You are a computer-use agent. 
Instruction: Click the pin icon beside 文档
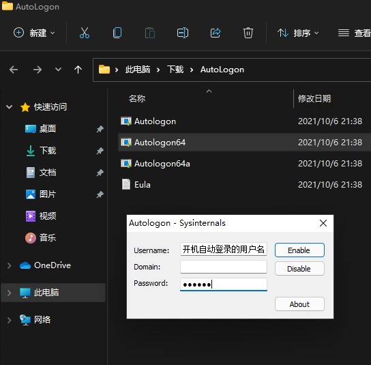tap(100, 173)
